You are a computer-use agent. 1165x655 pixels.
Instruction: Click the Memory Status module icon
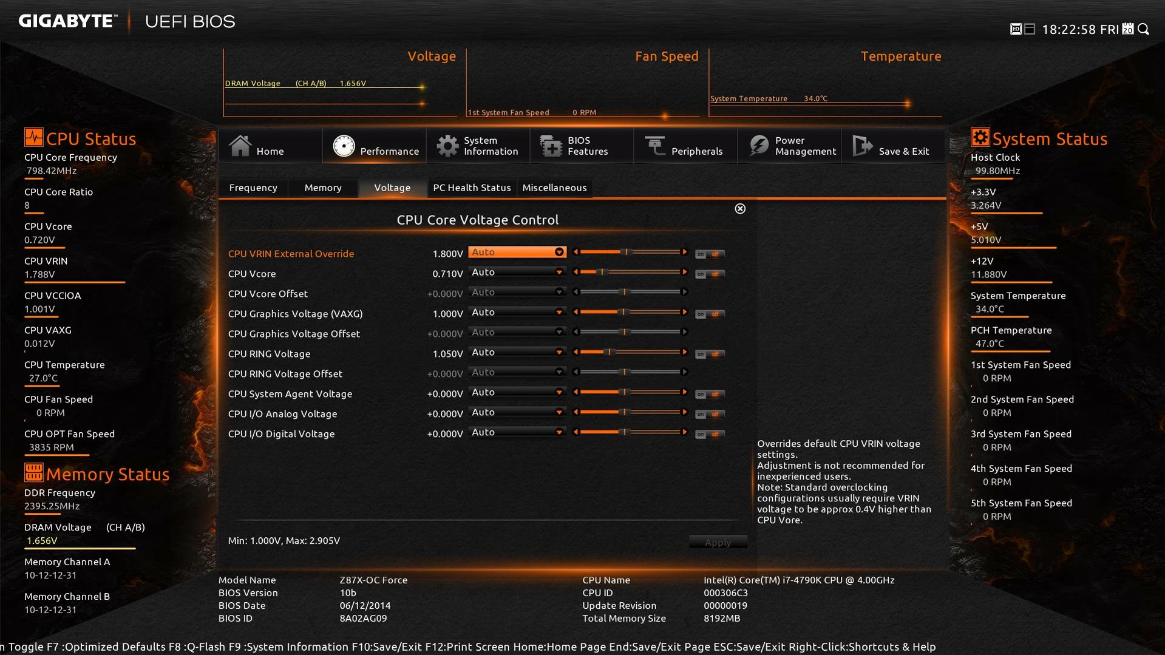tap(33, 472)
